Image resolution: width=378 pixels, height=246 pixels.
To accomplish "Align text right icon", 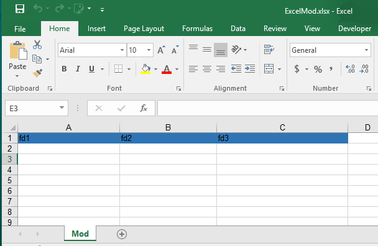I will (221, 69).
